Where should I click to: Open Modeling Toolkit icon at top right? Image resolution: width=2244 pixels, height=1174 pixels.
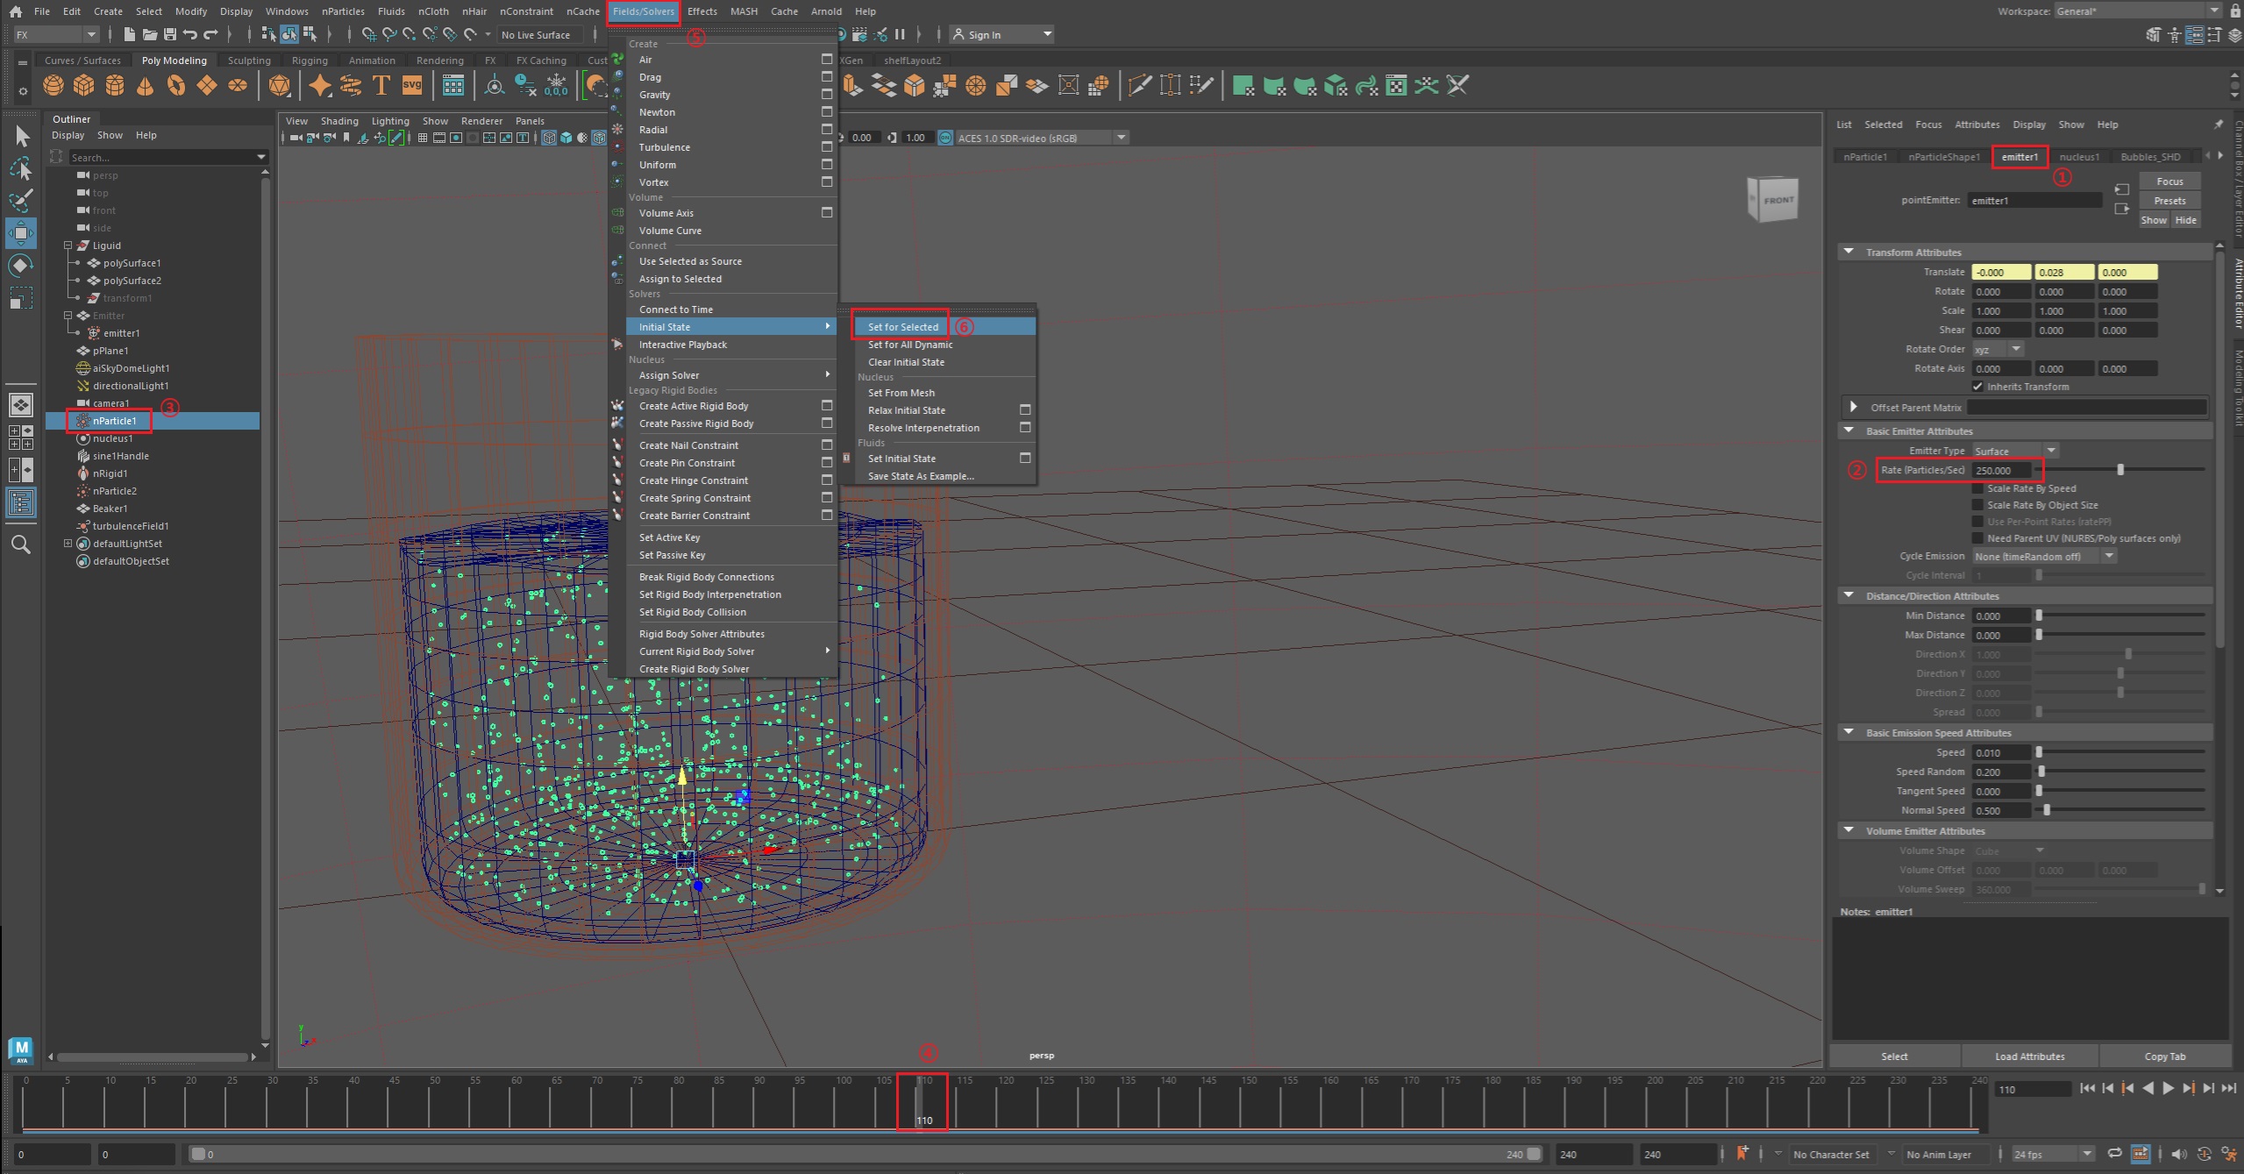[x=2154, y=35]
